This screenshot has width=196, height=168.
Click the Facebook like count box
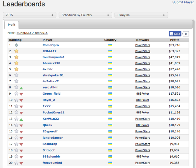pyautogui.click(x=186, y=34)
